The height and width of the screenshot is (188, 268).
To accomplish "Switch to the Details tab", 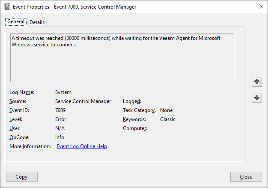I will click(x=37, y=22).
